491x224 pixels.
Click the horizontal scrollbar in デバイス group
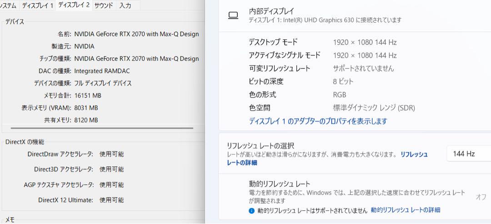tap(102, 128)
